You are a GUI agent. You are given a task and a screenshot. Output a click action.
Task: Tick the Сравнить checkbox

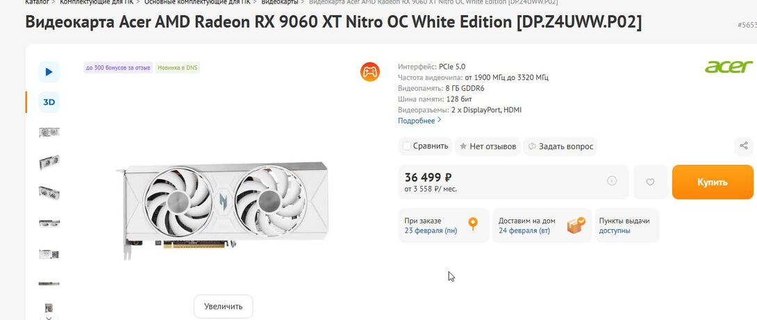(406, 146)
